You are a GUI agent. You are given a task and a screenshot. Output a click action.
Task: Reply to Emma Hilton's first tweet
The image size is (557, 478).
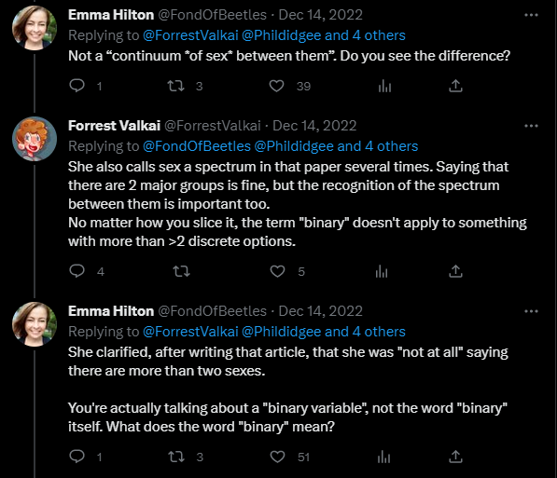point(77,86)
